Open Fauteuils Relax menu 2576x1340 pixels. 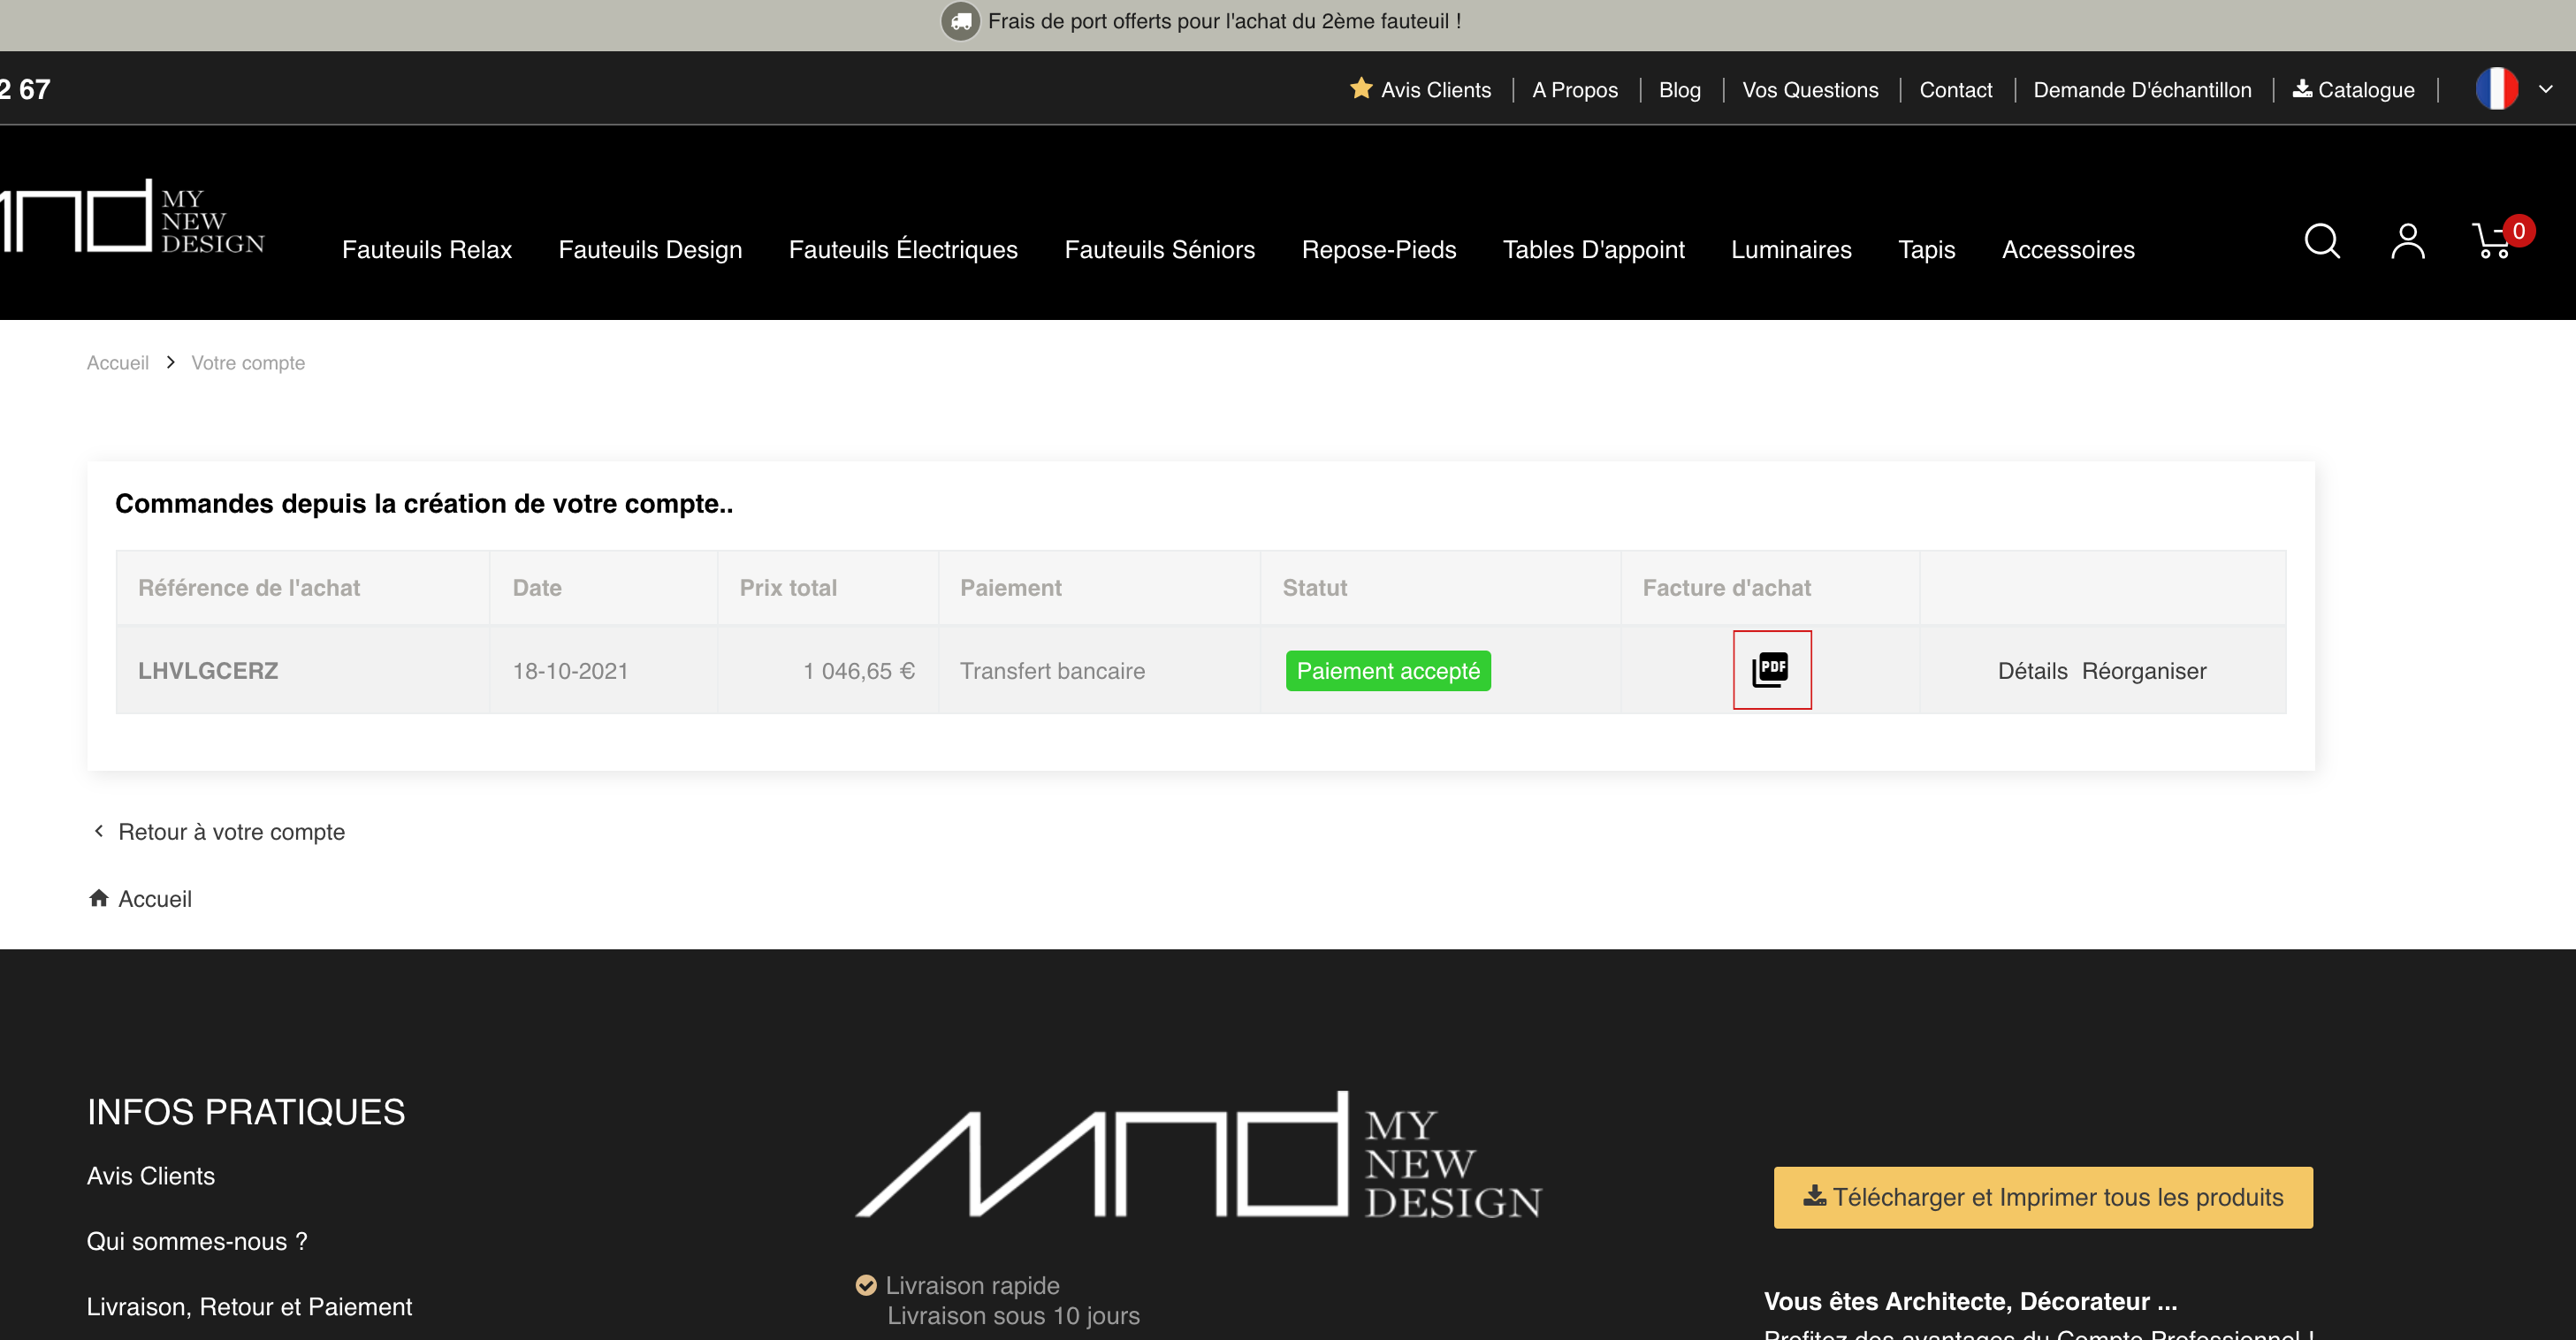[427, 250]
